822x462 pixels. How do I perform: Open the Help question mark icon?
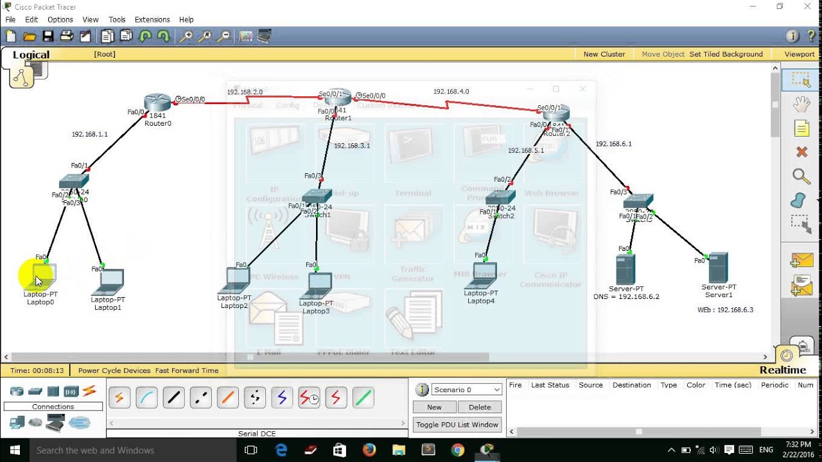(810, 37)
